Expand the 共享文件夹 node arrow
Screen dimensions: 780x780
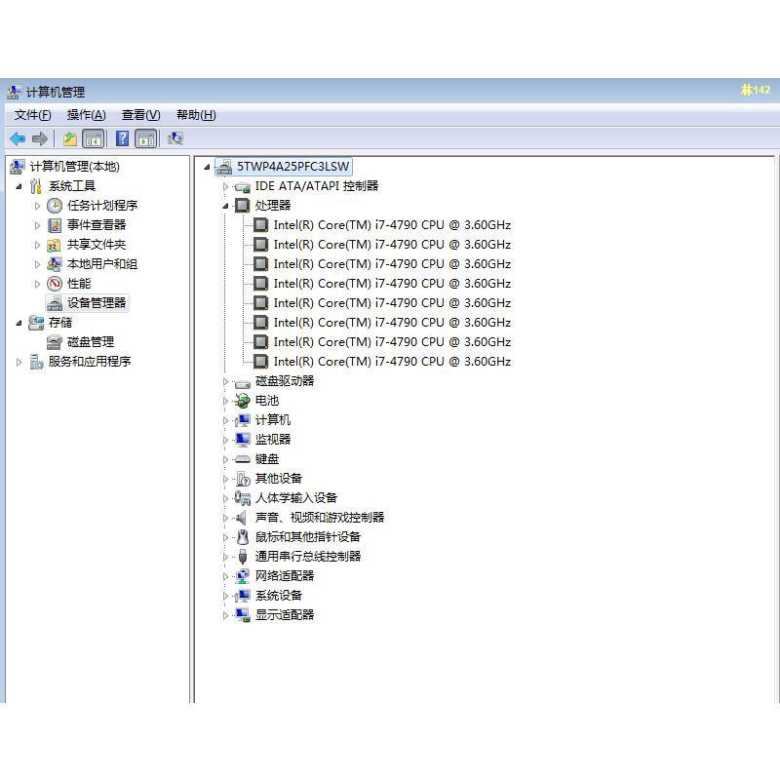(37, 245)
